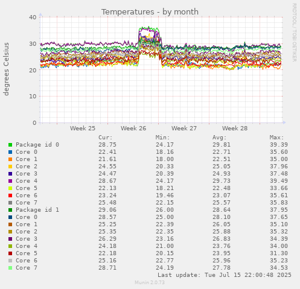Click the 'Min:' column header
The image size is (300, 289).
click(x=162, y=138)
